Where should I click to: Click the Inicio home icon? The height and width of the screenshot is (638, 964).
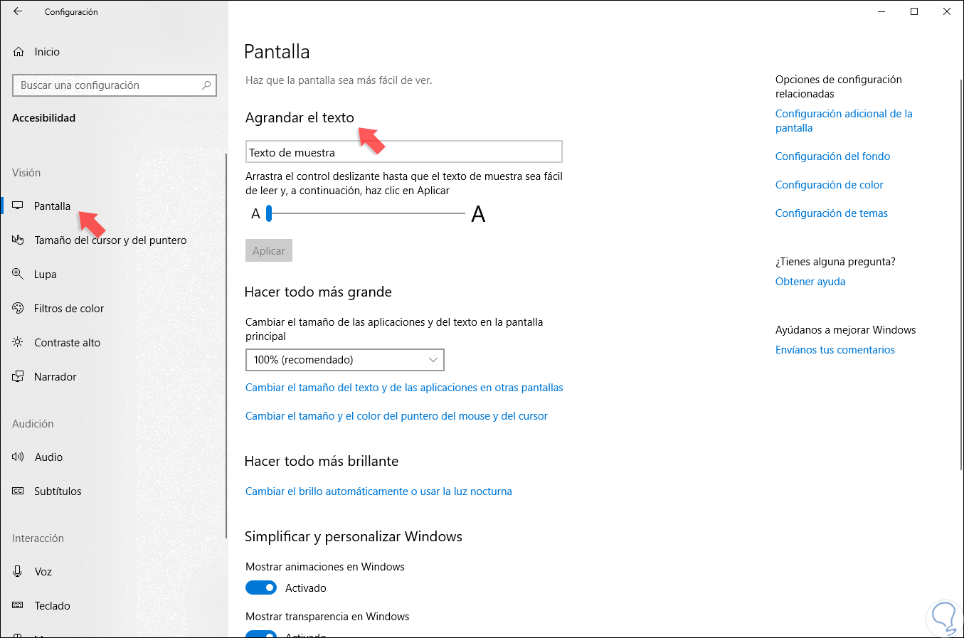pyautogui.click(x=18, y=52)
